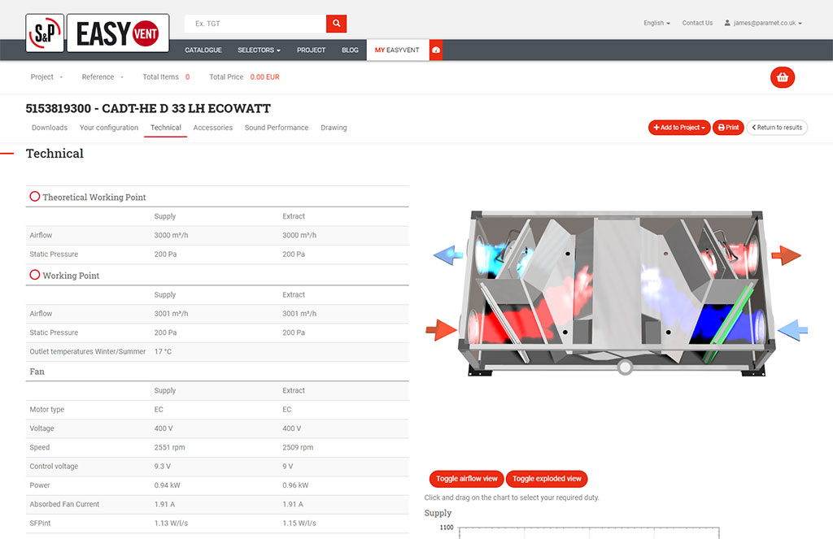Image resolution: width=833 pixels, height=539 pixels.
Task: Click the Theoretical Working Point heading
Action: click(94, 197)
